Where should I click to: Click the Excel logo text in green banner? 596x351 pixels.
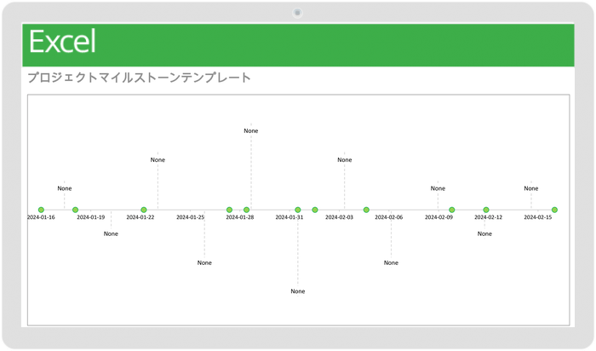[x=62, y=42]
